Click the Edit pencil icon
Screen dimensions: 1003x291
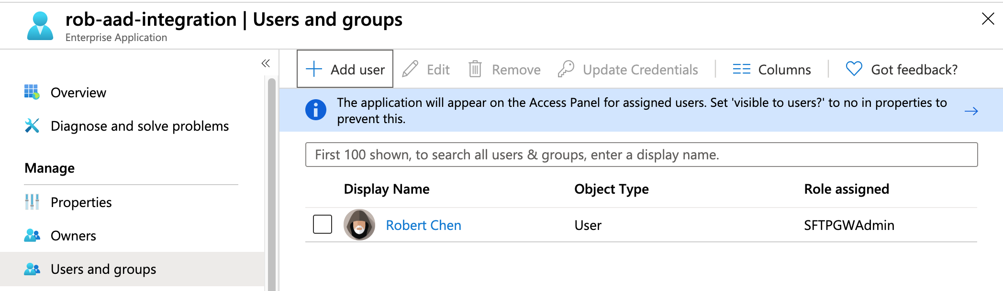[410, 69]
